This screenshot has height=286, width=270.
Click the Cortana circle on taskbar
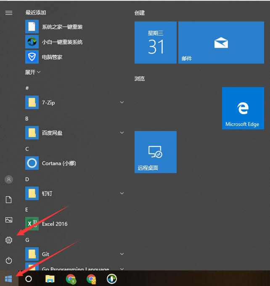pos(29,278)
